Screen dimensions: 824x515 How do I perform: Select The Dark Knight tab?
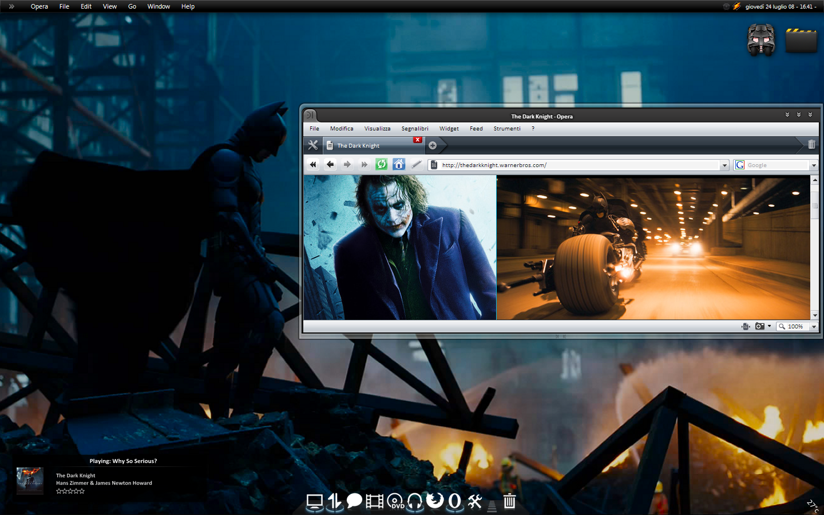[374, 145]
